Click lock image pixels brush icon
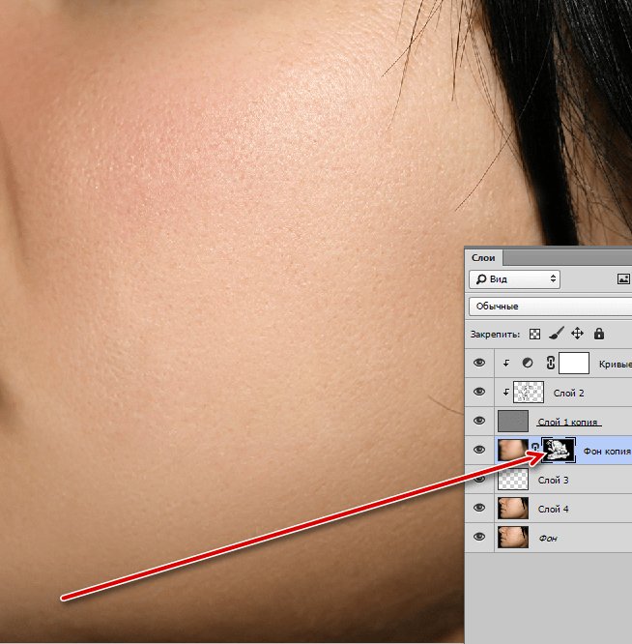632x644 pixels. point(556,334)
